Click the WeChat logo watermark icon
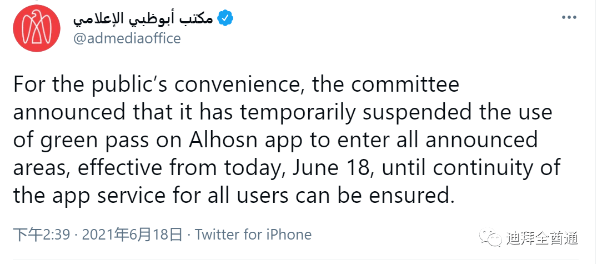The image size is (597, 264). [x=492, y=238]
